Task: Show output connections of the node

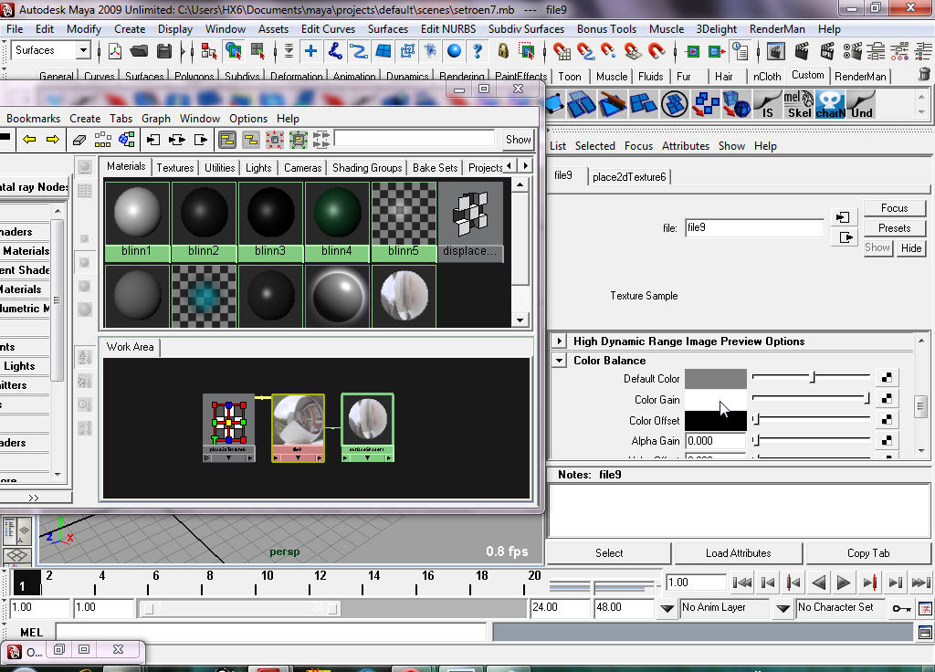Action: coord(201,140)
